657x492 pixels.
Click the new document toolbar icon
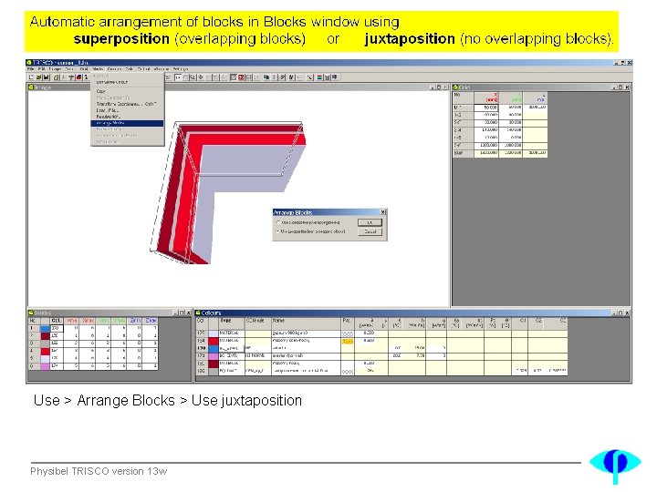pos(31,77)
